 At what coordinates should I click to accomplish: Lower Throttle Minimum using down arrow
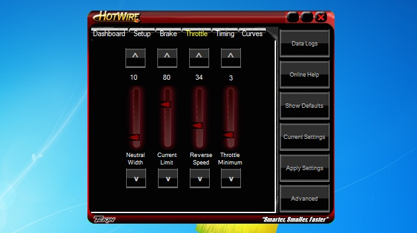[x=231, y=178]
